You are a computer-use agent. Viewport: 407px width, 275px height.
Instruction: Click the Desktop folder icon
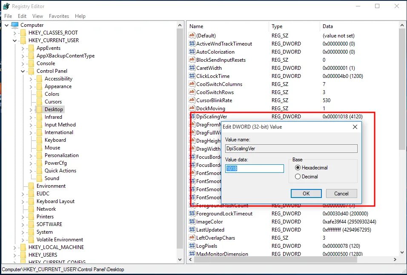(39, 109)
